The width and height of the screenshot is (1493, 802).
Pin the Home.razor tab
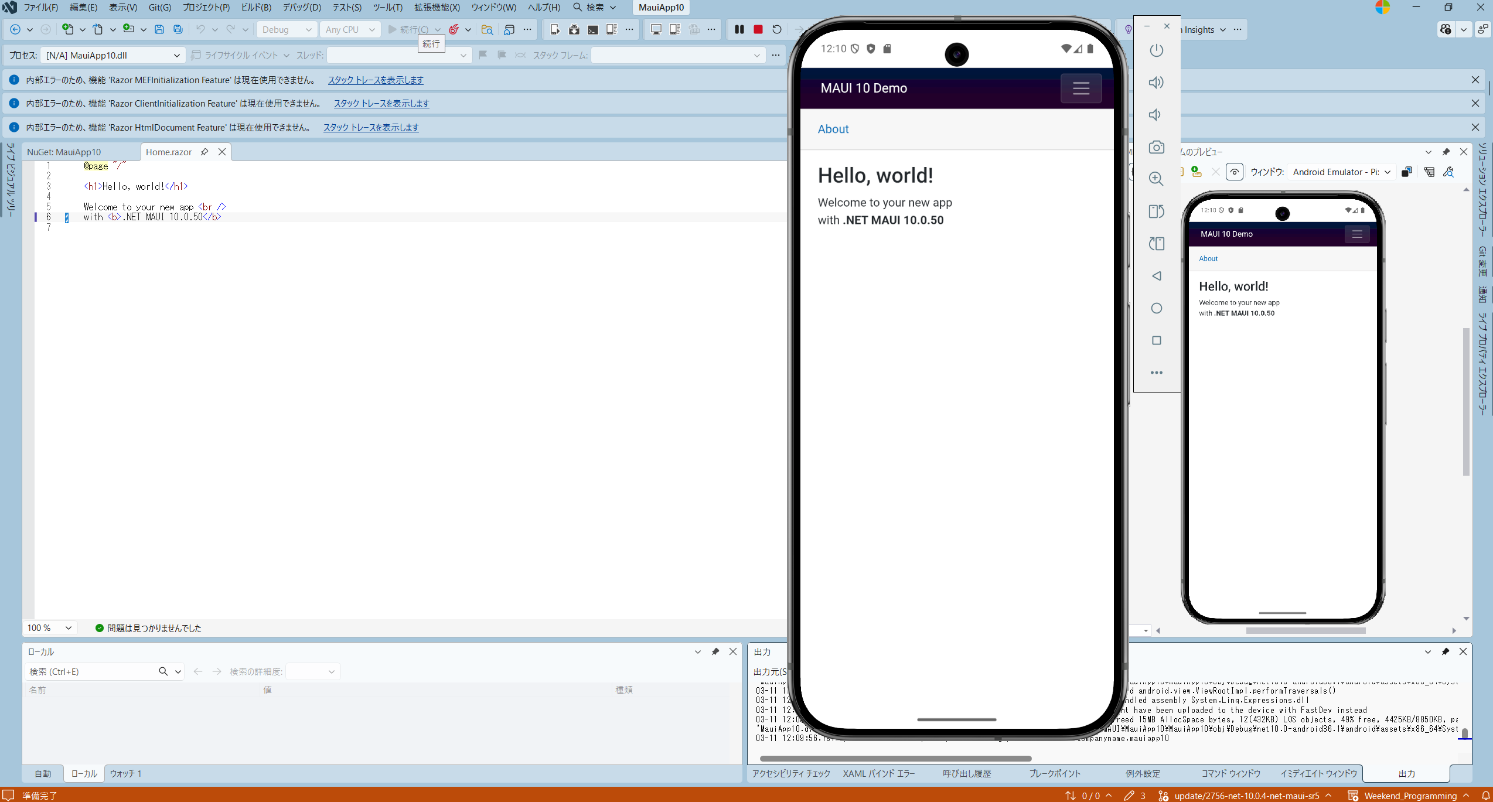point(204,152)
